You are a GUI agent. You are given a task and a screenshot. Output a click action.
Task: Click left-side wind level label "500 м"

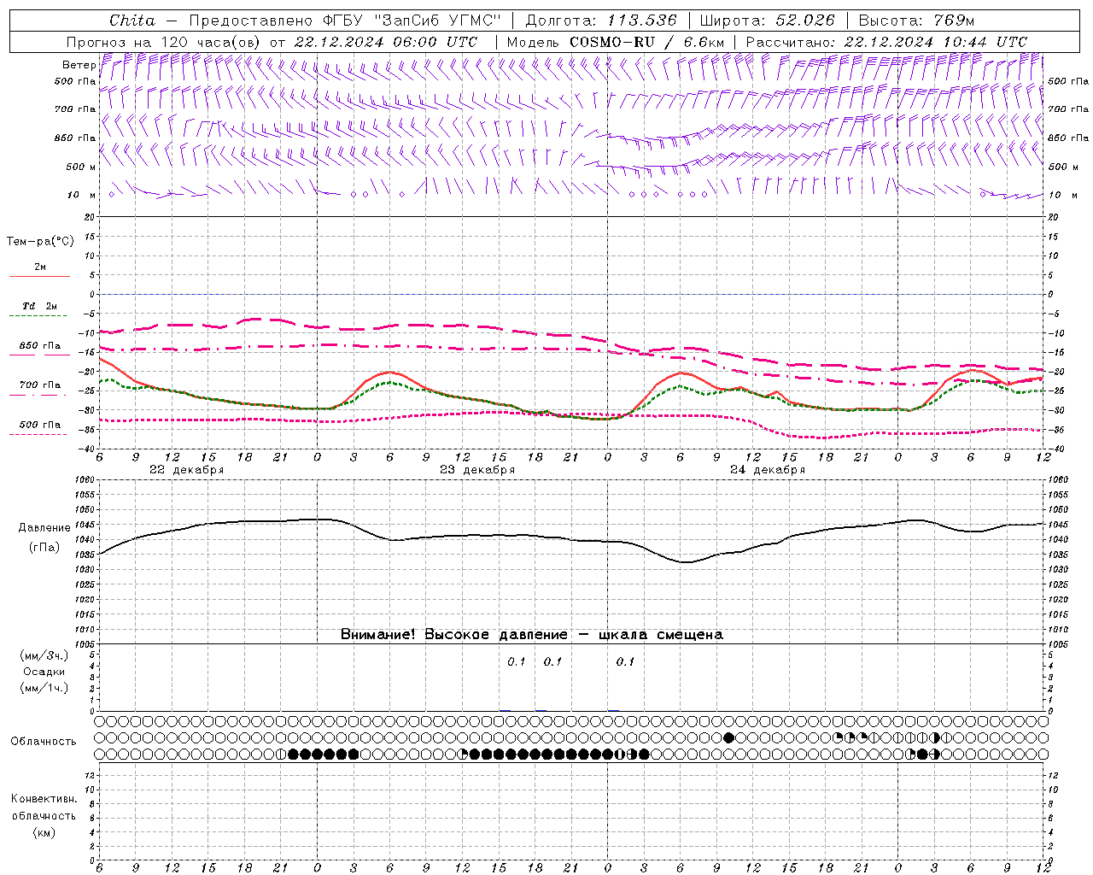tap(81, 167)
